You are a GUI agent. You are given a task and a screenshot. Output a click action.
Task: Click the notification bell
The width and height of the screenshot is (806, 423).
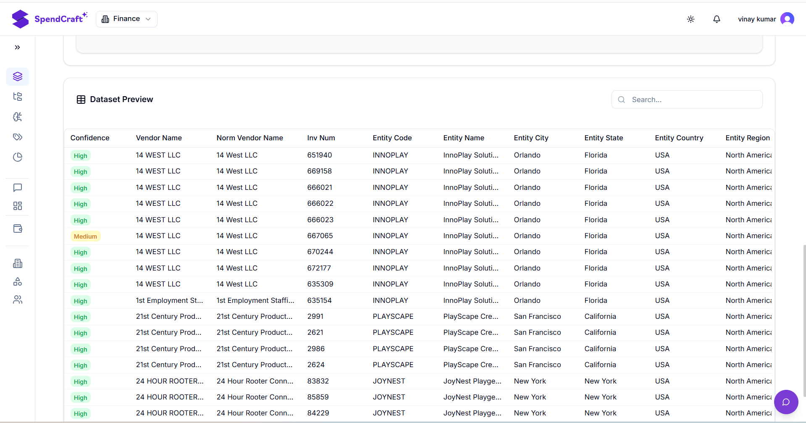[x=717, y=19]
